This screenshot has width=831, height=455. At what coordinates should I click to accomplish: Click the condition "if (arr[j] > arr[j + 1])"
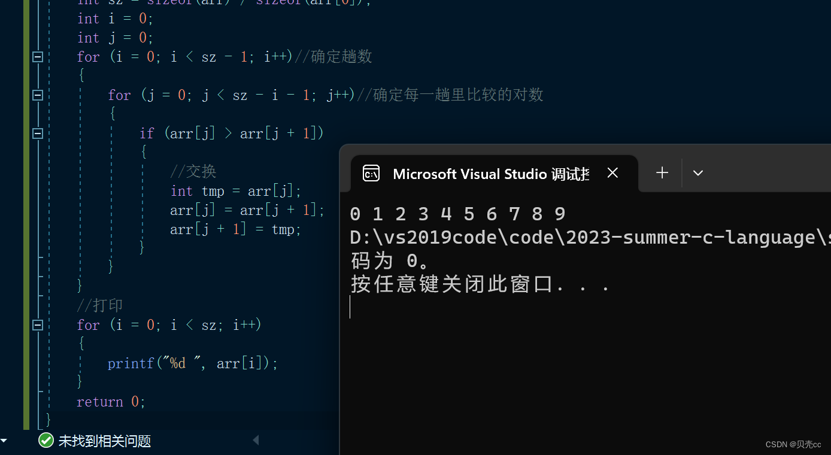point(232,134)
